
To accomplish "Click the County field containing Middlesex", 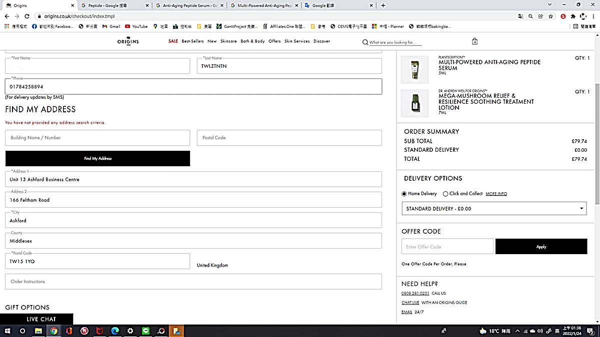I will pos(193,241).
